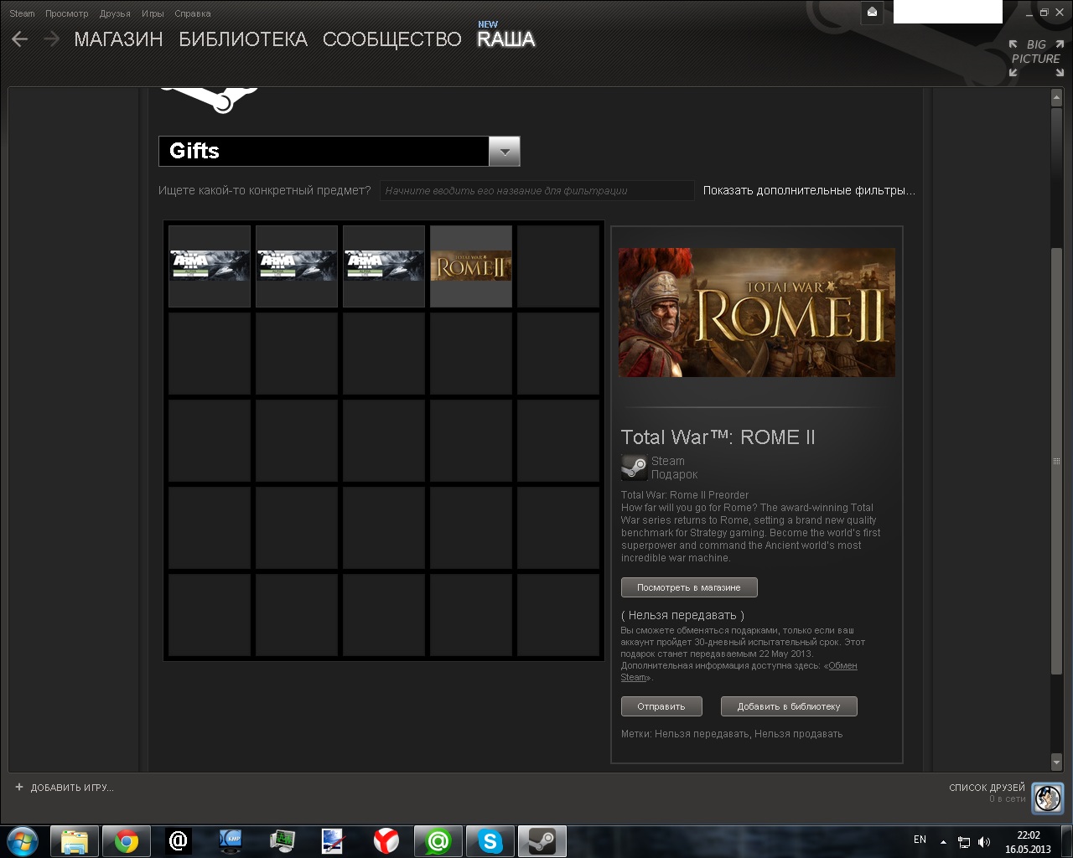Open the black Mail.ru @ taskbar icon
The image size is (1073, 858).
click(179, 840)
